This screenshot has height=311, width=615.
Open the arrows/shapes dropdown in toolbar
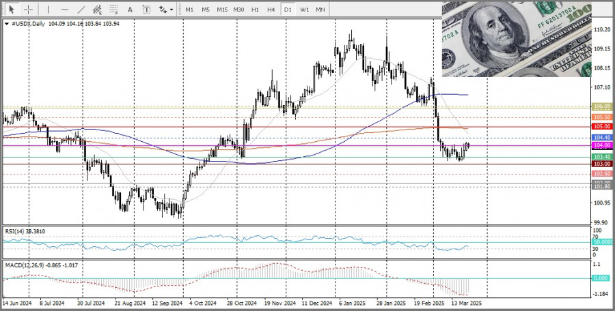point(165,10)
